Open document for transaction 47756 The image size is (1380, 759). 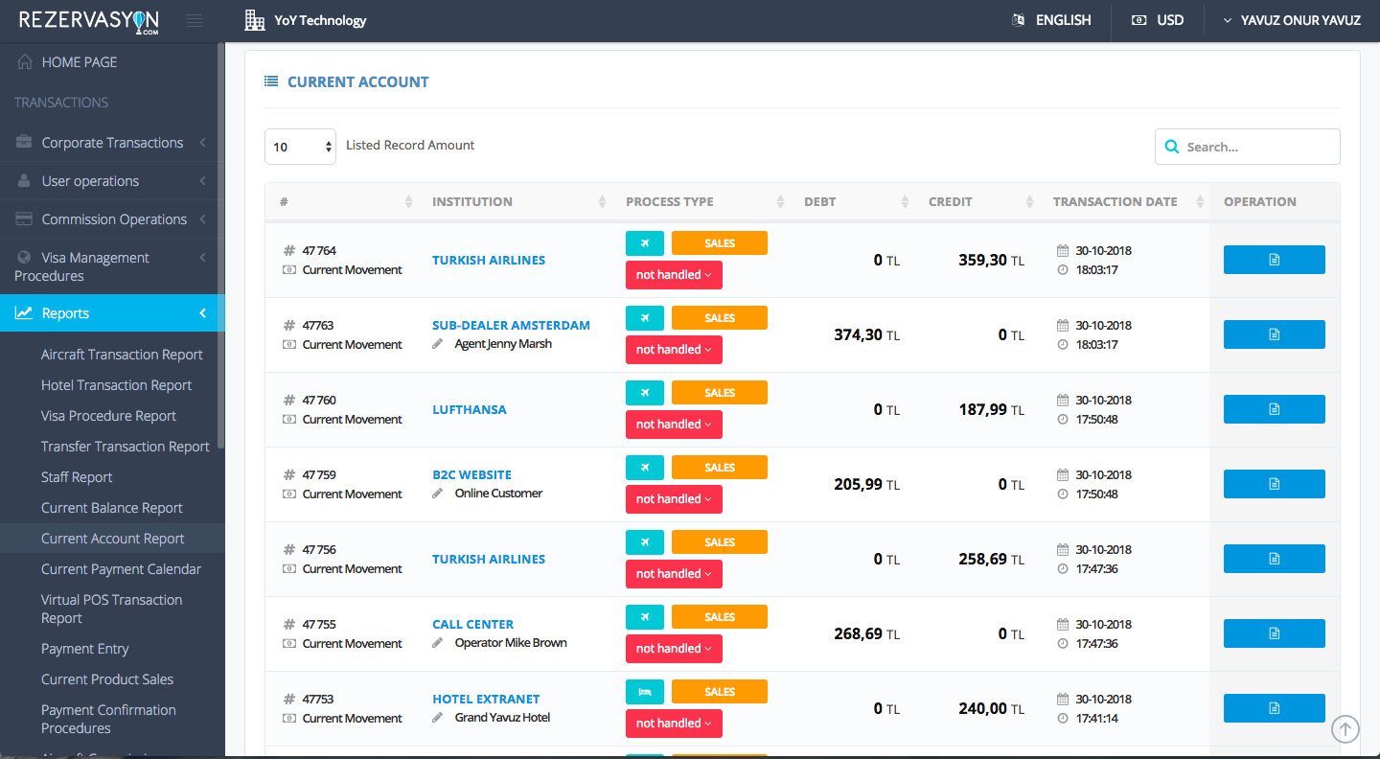tap(1275, 559)
